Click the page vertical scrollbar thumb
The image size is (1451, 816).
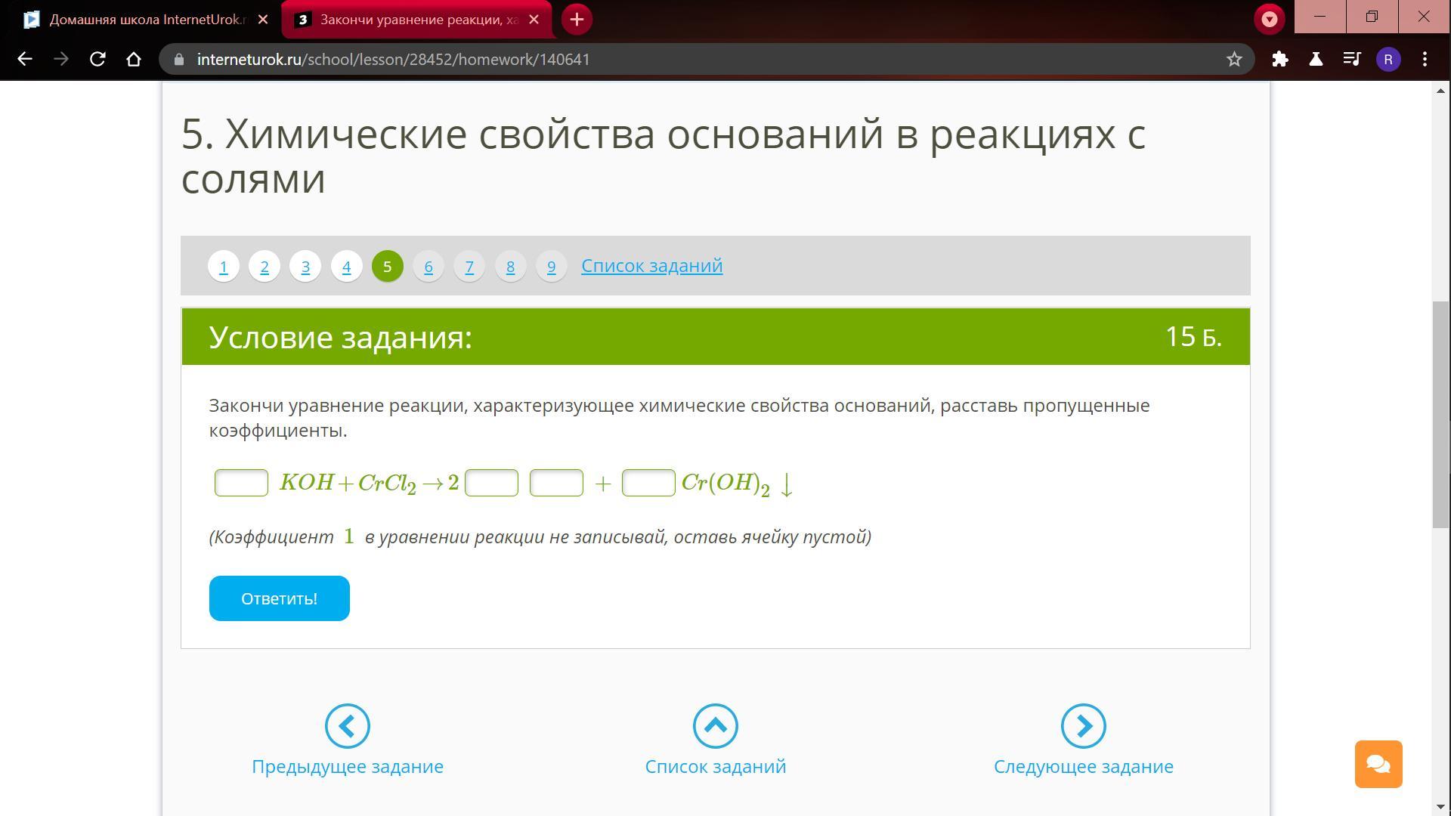coord(1440,414)
